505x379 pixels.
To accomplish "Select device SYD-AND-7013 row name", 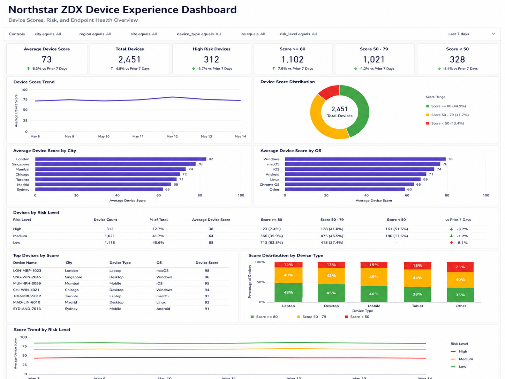I will coord(27,309).
